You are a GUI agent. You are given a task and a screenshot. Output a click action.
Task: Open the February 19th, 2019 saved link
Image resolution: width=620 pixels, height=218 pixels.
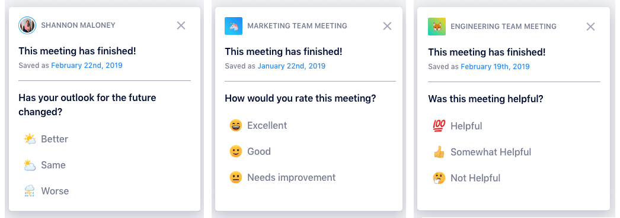[x=495, y=67]
